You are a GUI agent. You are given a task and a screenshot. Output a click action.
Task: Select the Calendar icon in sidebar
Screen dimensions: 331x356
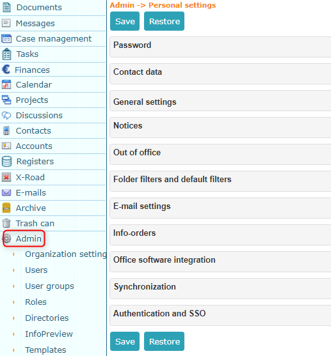(x=6, y=84)
